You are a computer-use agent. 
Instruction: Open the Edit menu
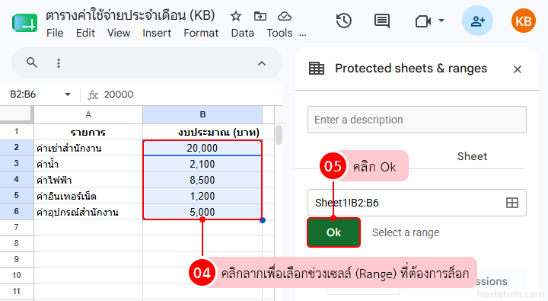(85, 33)
